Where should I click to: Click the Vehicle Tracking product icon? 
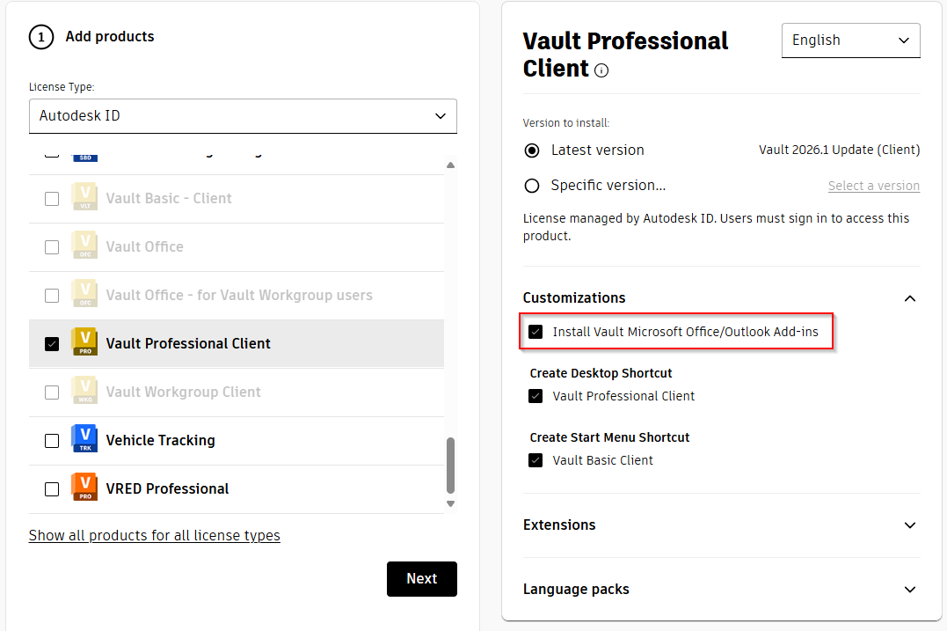(84, 440)
